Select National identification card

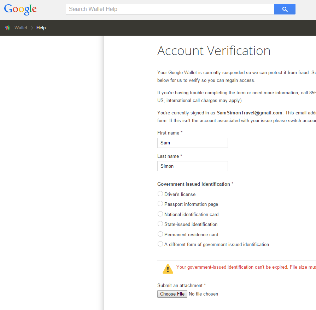pos(160,214)
